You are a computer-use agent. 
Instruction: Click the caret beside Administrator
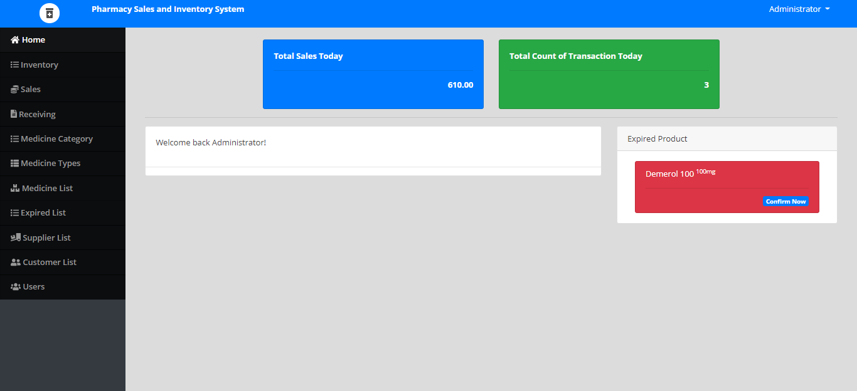click(828, 9)
